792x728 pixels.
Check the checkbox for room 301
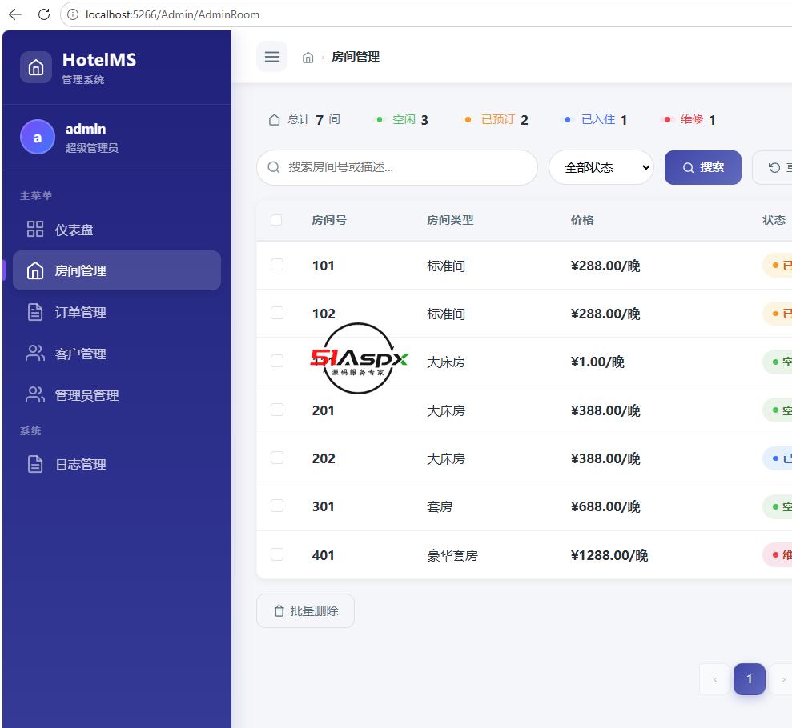277,506
